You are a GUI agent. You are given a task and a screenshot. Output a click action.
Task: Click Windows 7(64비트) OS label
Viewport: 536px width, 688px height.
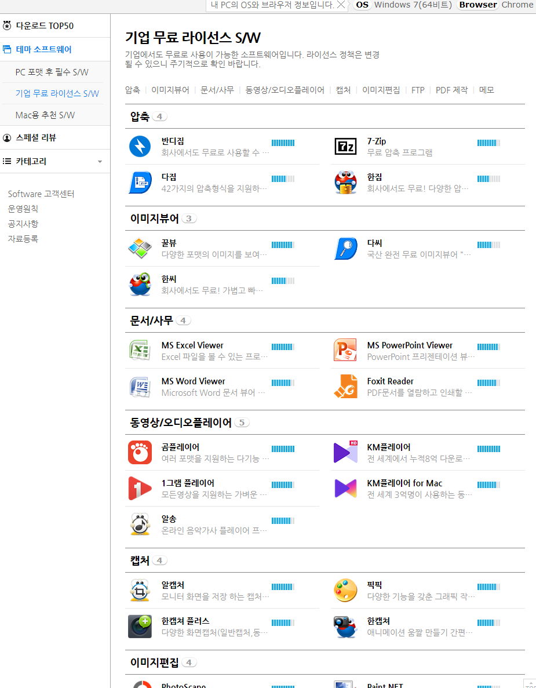pyautogui.click(x=413, y=5)
